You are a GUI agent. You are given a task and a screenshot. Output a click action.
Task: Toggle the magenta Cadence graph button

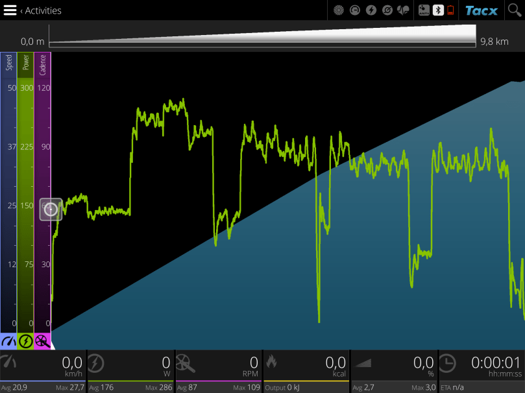42,341
